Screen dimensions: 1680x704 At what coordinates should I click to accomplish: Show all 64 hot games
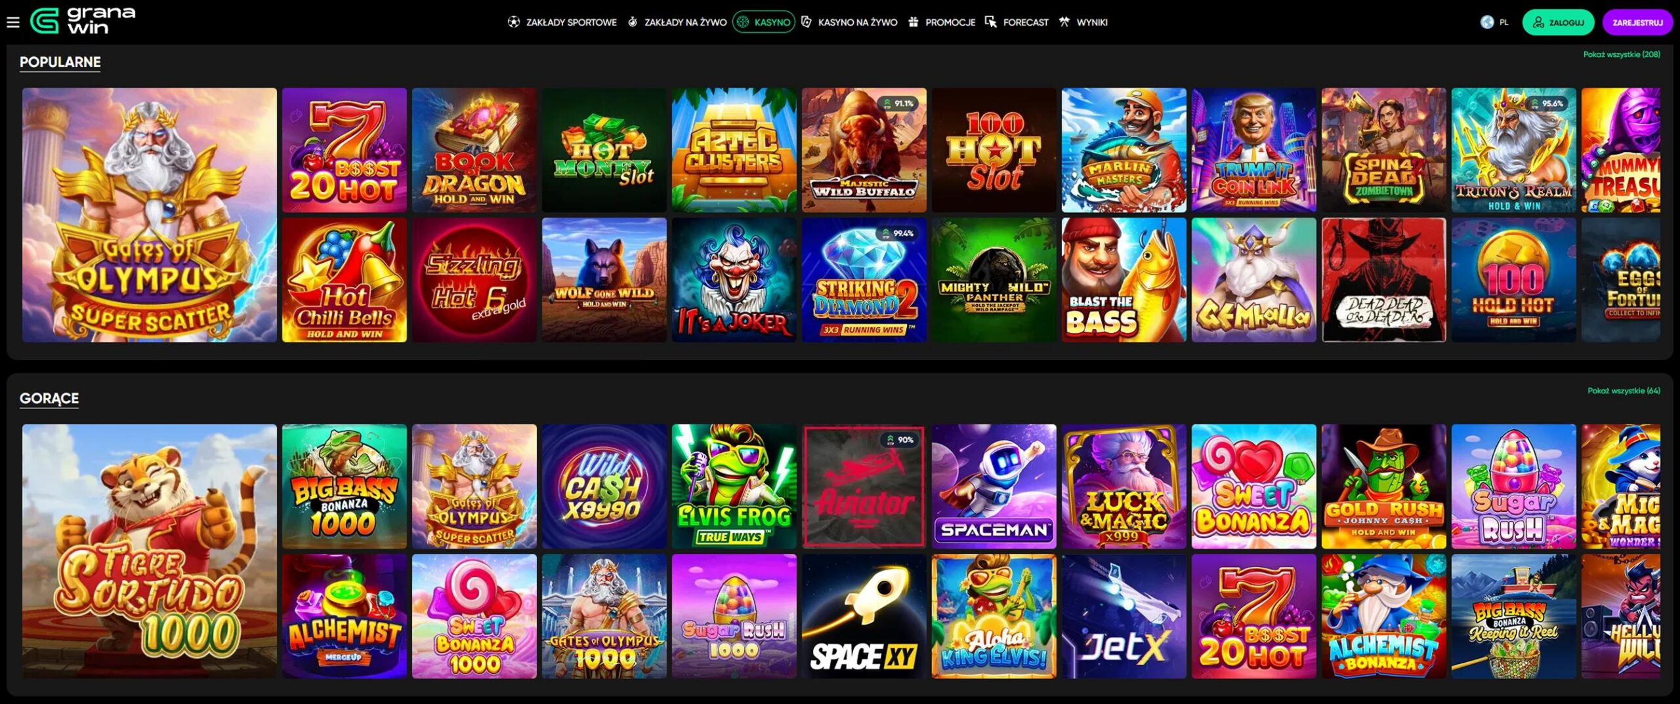1624,391
